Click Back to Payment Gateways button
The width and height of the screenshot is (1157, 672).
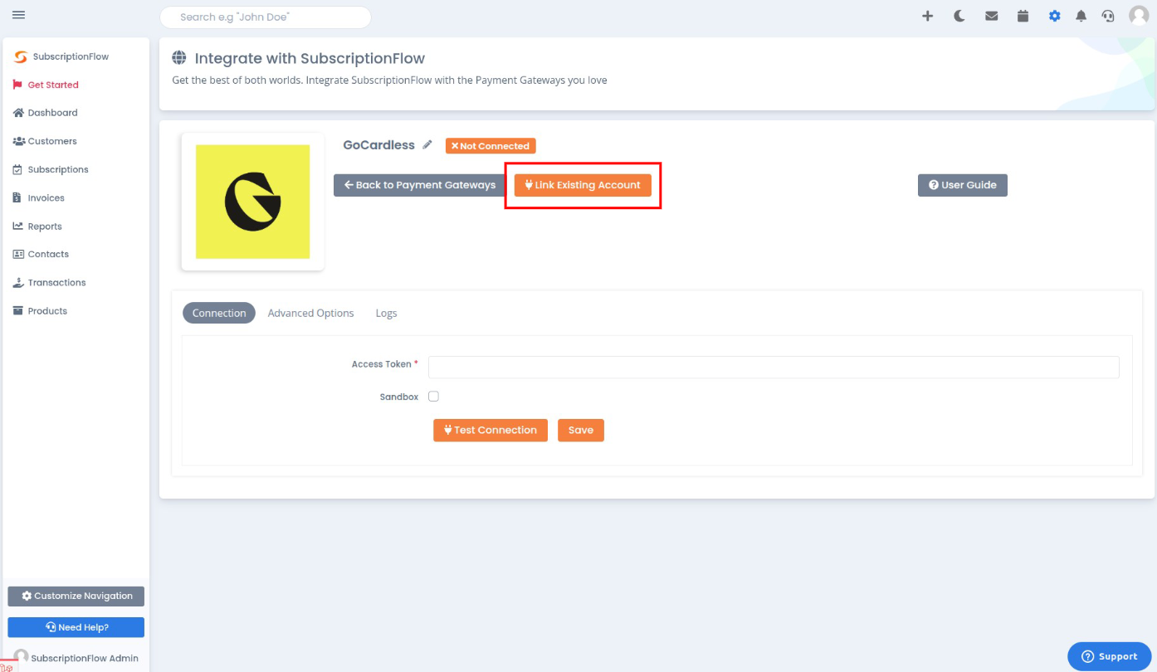tap(419, 185)
